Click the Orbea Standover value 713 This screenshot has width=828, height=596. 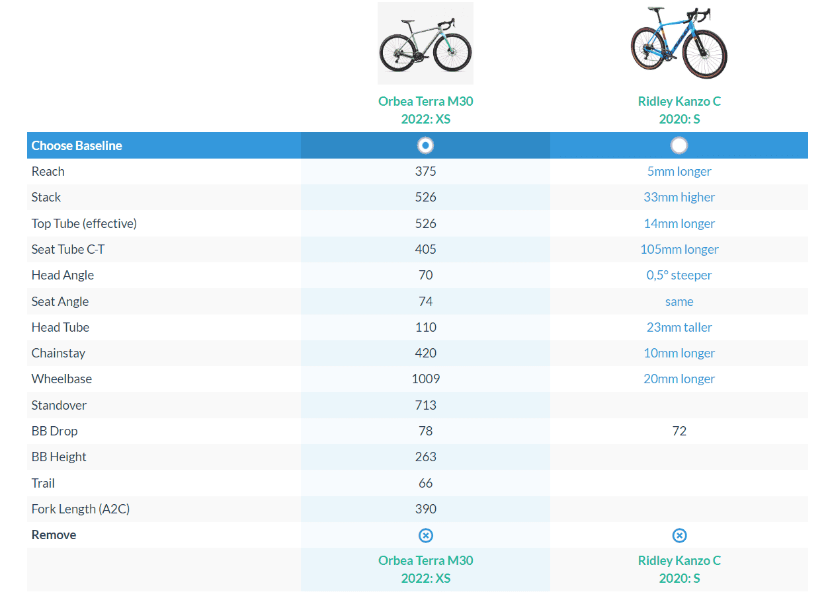tap(425, 405)
